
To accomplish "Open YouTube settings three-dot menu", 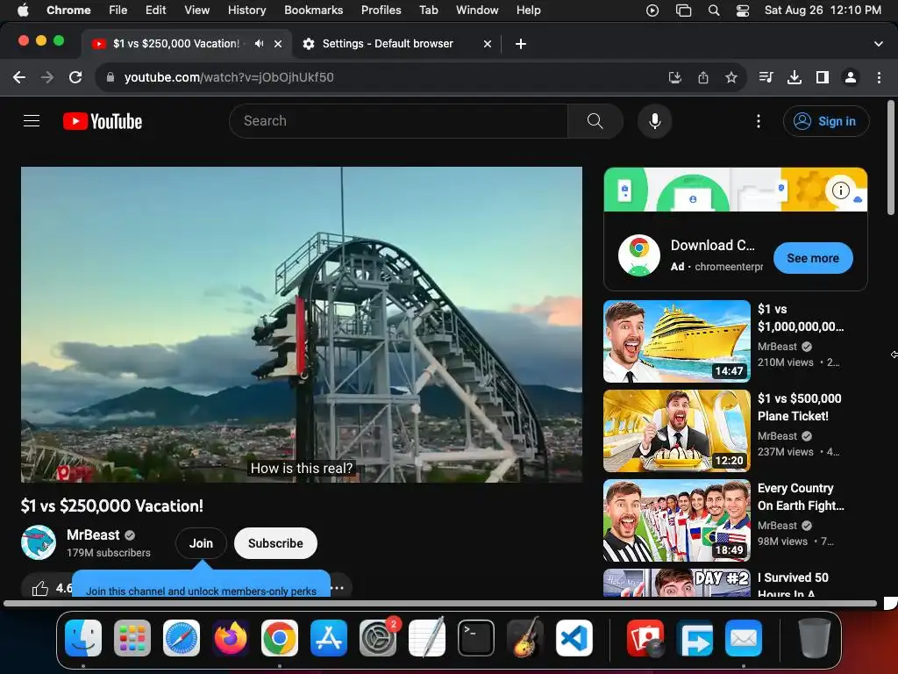I will coord(759,121).
